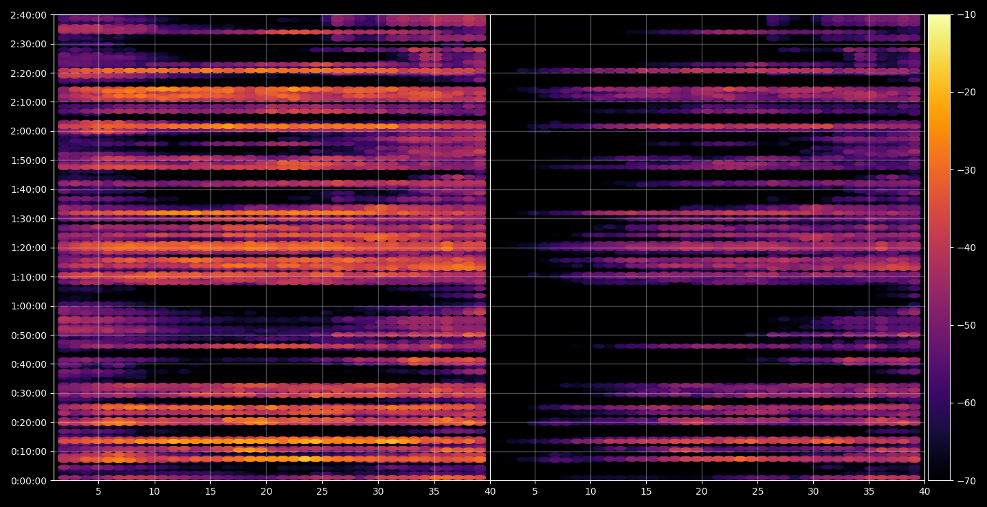The width and height of the screenshot is (987, 507).
Task: Click the 0:40:00 y-axis tick label
Action: (29, 364)
